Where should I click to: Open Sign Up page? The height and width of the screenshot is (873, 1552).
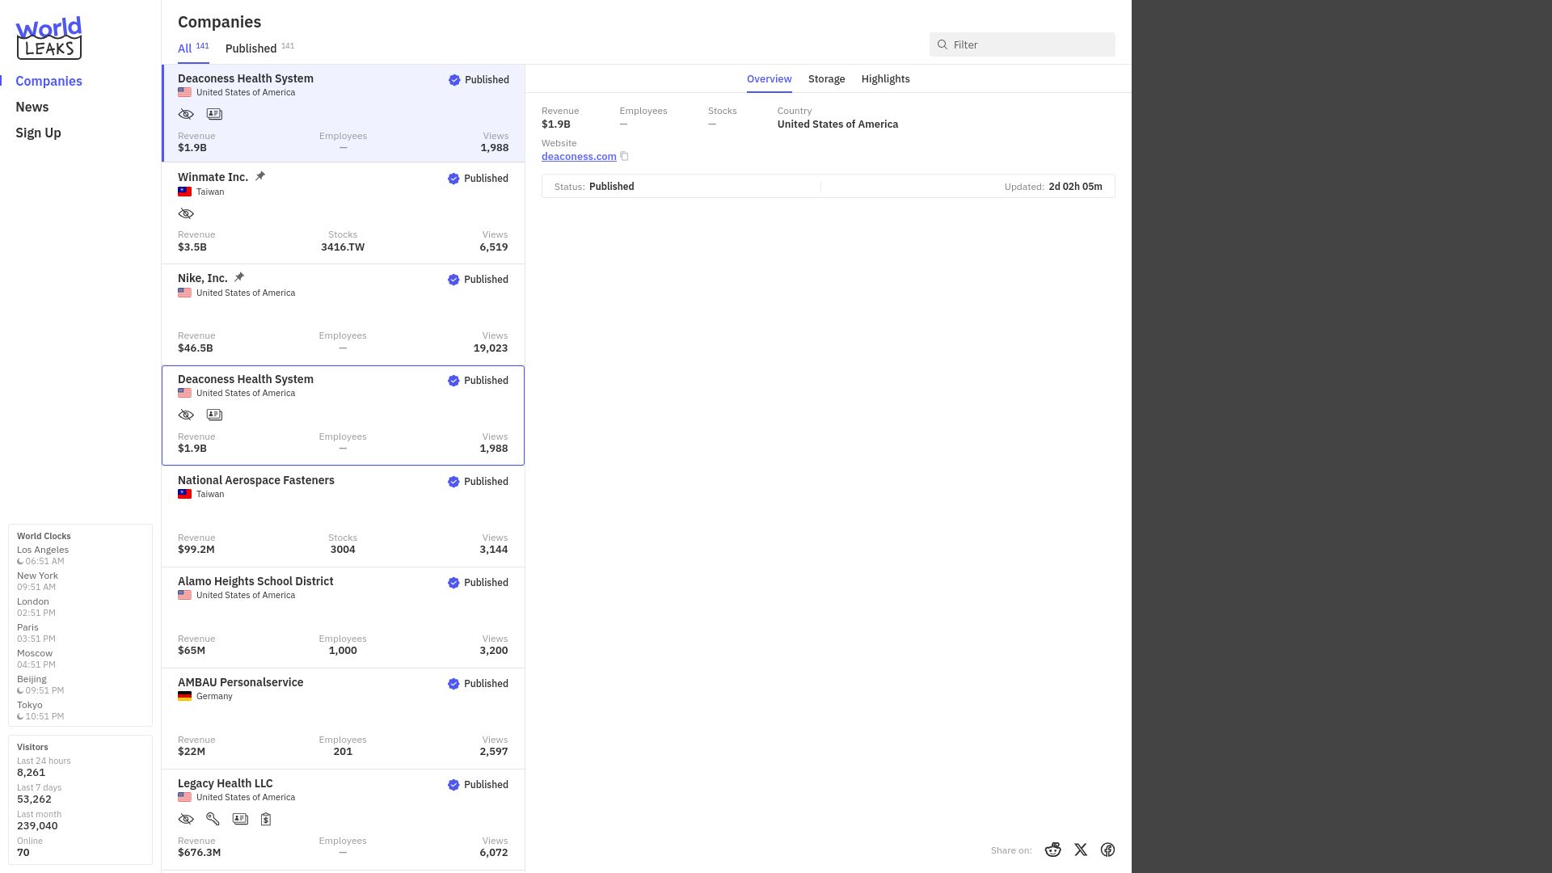(38, 133)
